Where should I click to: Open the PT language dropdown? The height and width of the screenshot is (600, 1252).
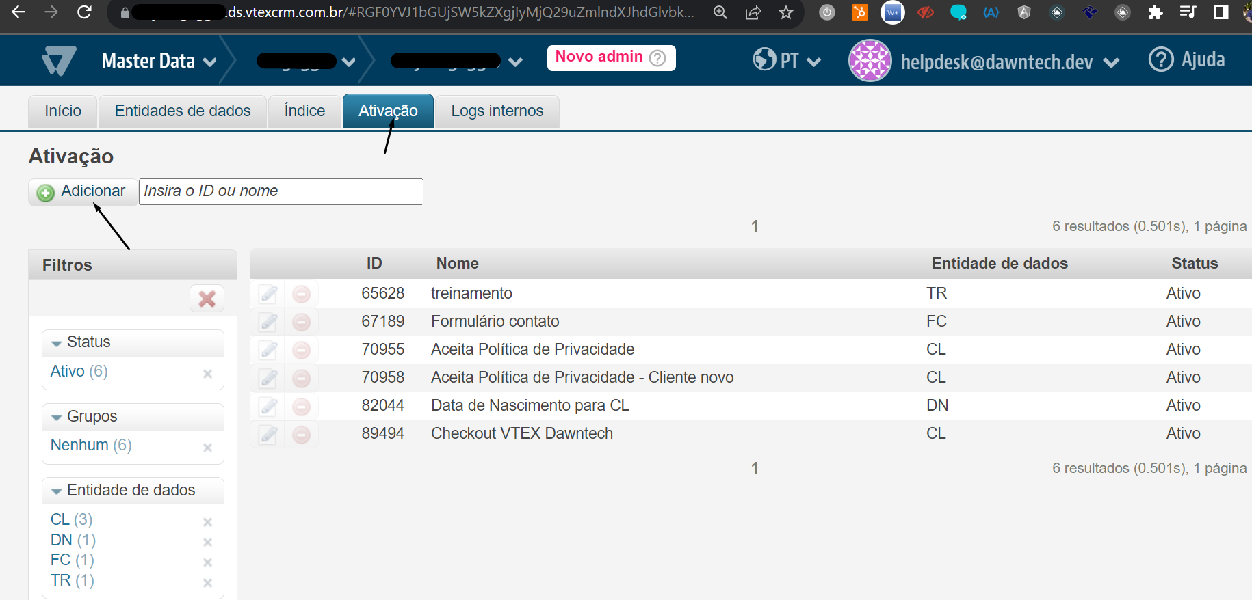click(x=787, y=60)
